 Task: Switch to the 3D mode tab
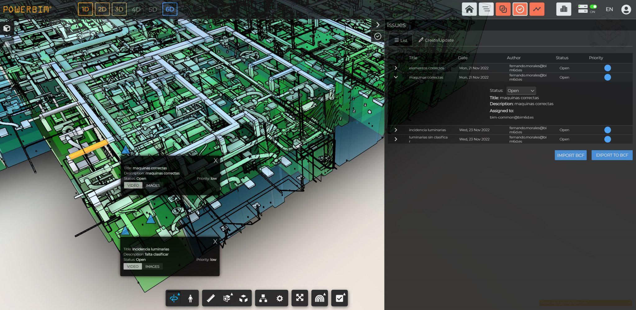click(119, 9)
